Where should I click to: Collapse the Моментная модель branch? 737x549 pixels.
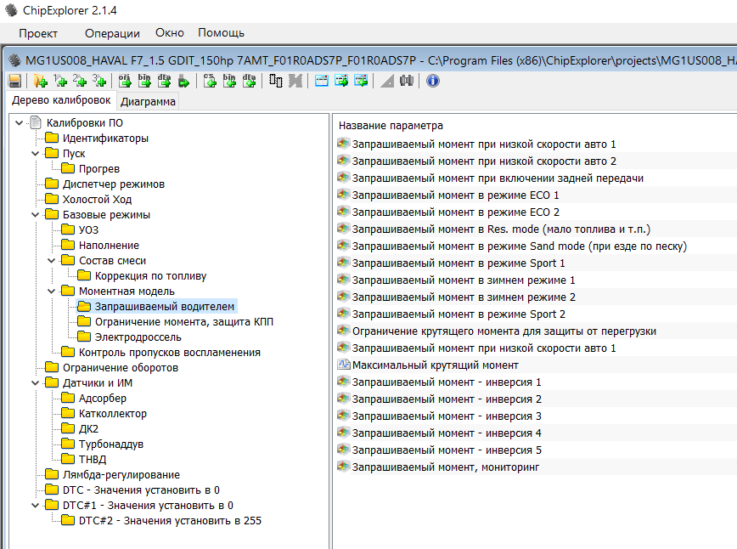52,291
